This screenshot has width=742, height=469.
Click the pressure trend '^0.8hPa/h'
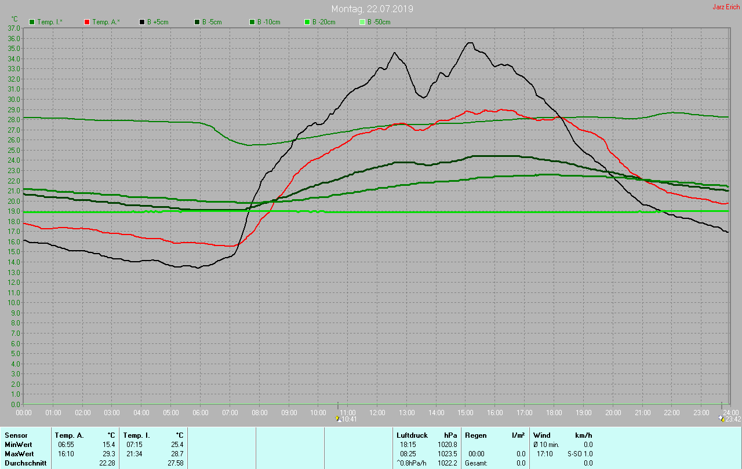pyautogui.click(x=412, y=463)
